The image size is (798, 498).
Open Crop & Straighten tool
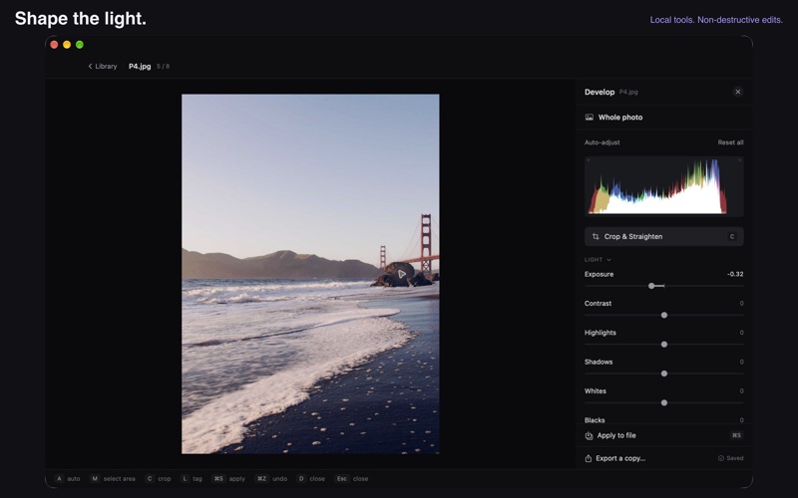point(663,236)
